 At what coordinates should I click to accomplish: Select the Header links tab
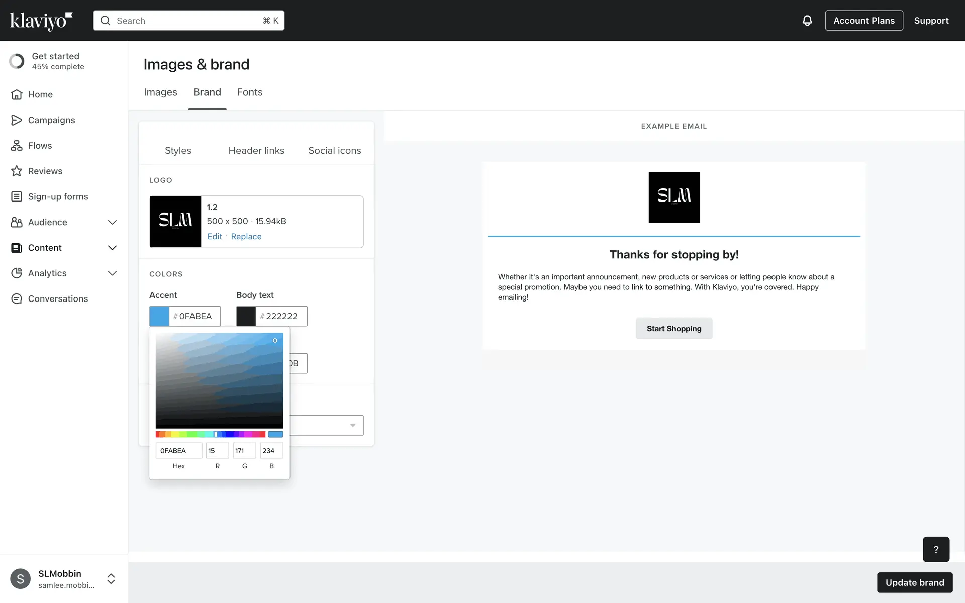[x=256, y=151]
